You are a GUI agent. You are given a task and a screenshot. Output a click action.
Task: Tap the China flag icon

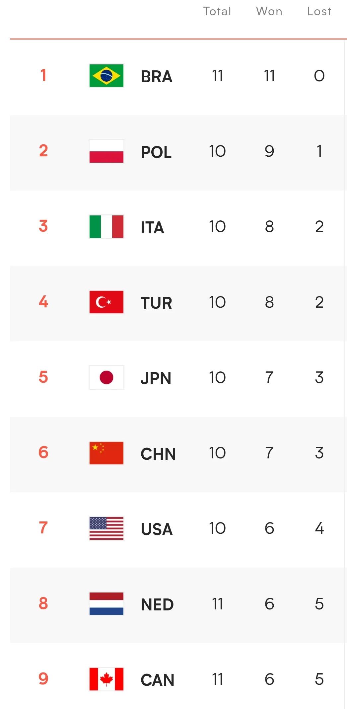point(106,453)
